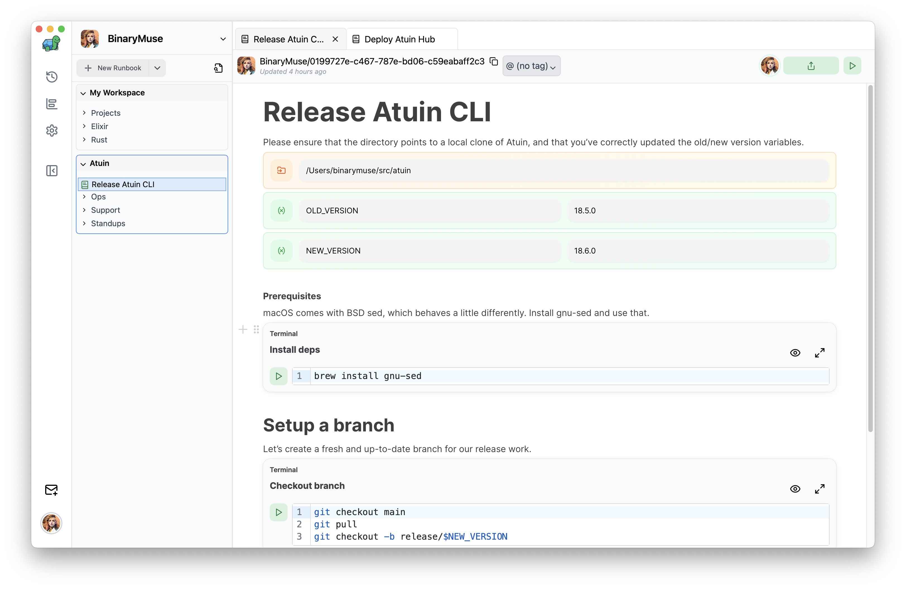Open the (no tag) tag dropdown
Image resolution: width=906 pixels, height=589 pixels.
pos(531,66)
